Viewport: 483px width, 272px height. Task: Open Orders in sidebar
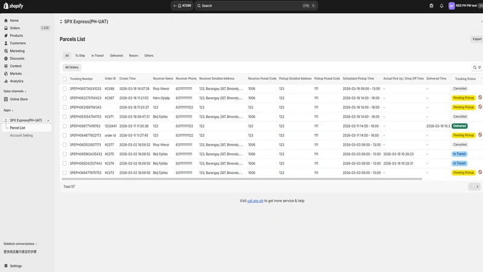(x=14, y=28)
